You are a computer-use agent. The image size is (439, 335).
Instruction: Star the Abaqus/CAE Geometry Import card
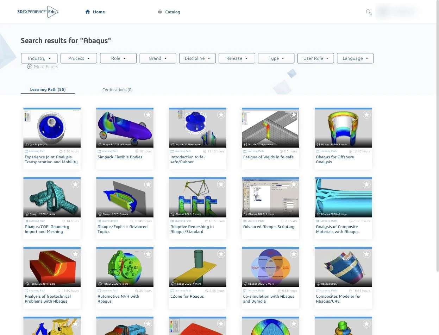coord(75,184)
